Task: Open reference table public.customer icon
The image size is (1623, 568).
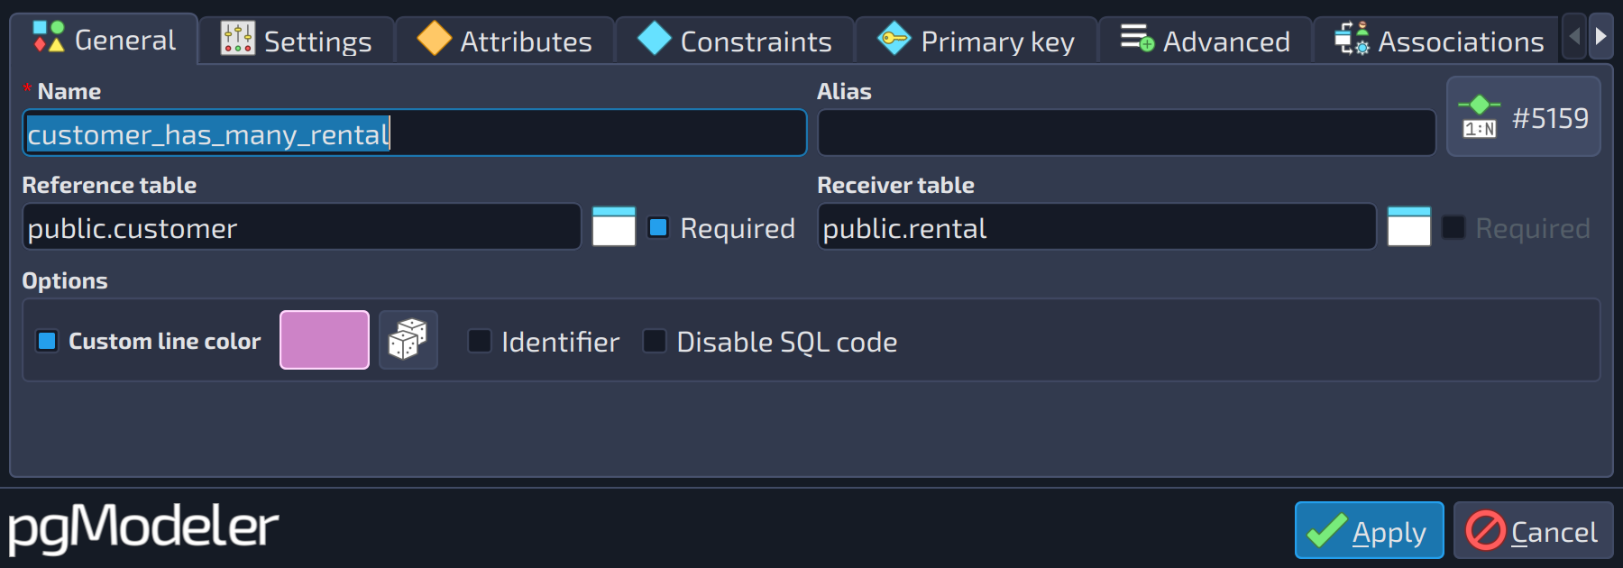Action: [614, 227]
